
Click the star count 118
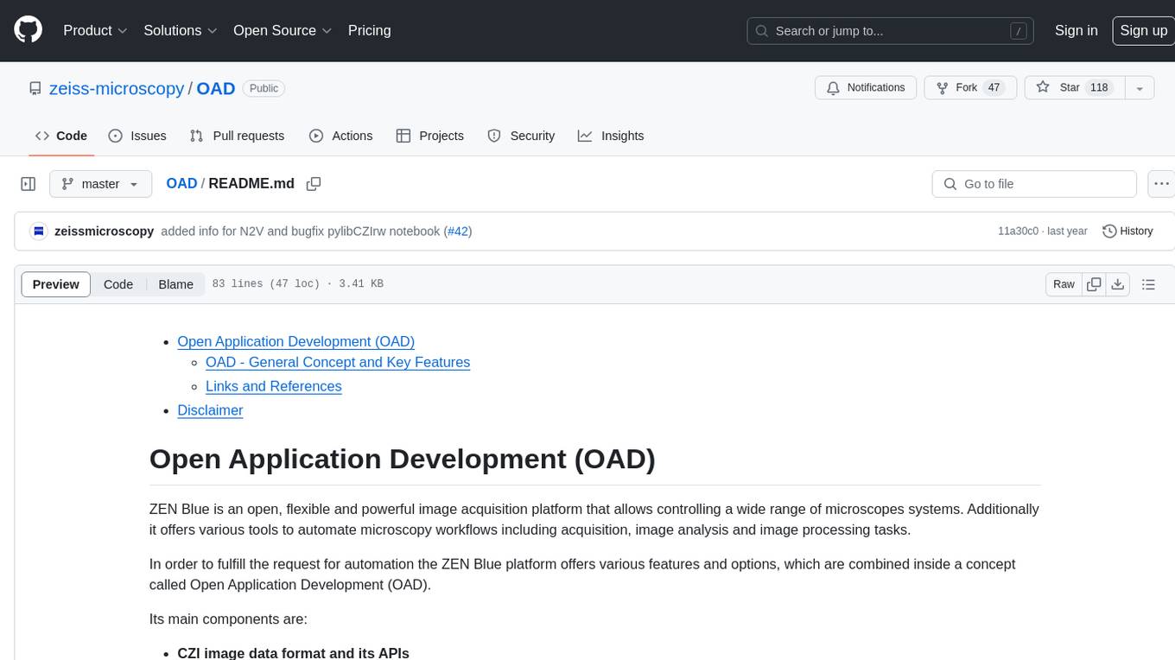pos(1099,88)
